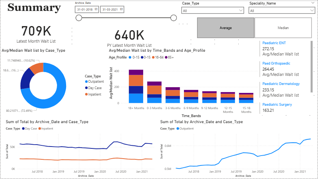Click orange 16-64 segment of 0-3 Months bar
This screenshot has width=318, height=179.
coord(154,90)
